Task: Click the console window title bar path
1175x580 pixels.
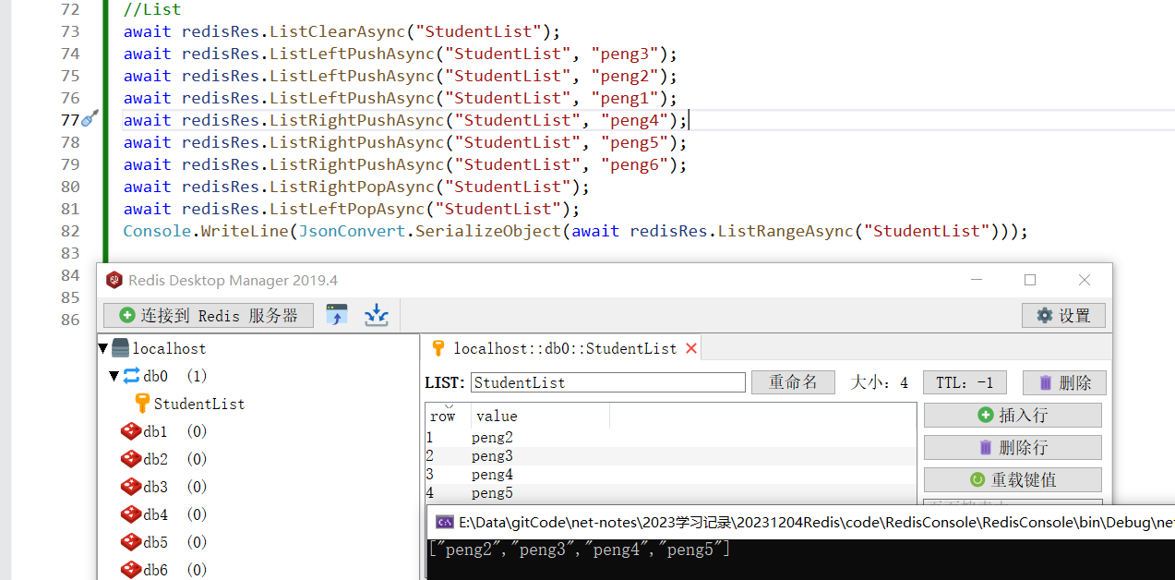Action: tap(816, 523)
